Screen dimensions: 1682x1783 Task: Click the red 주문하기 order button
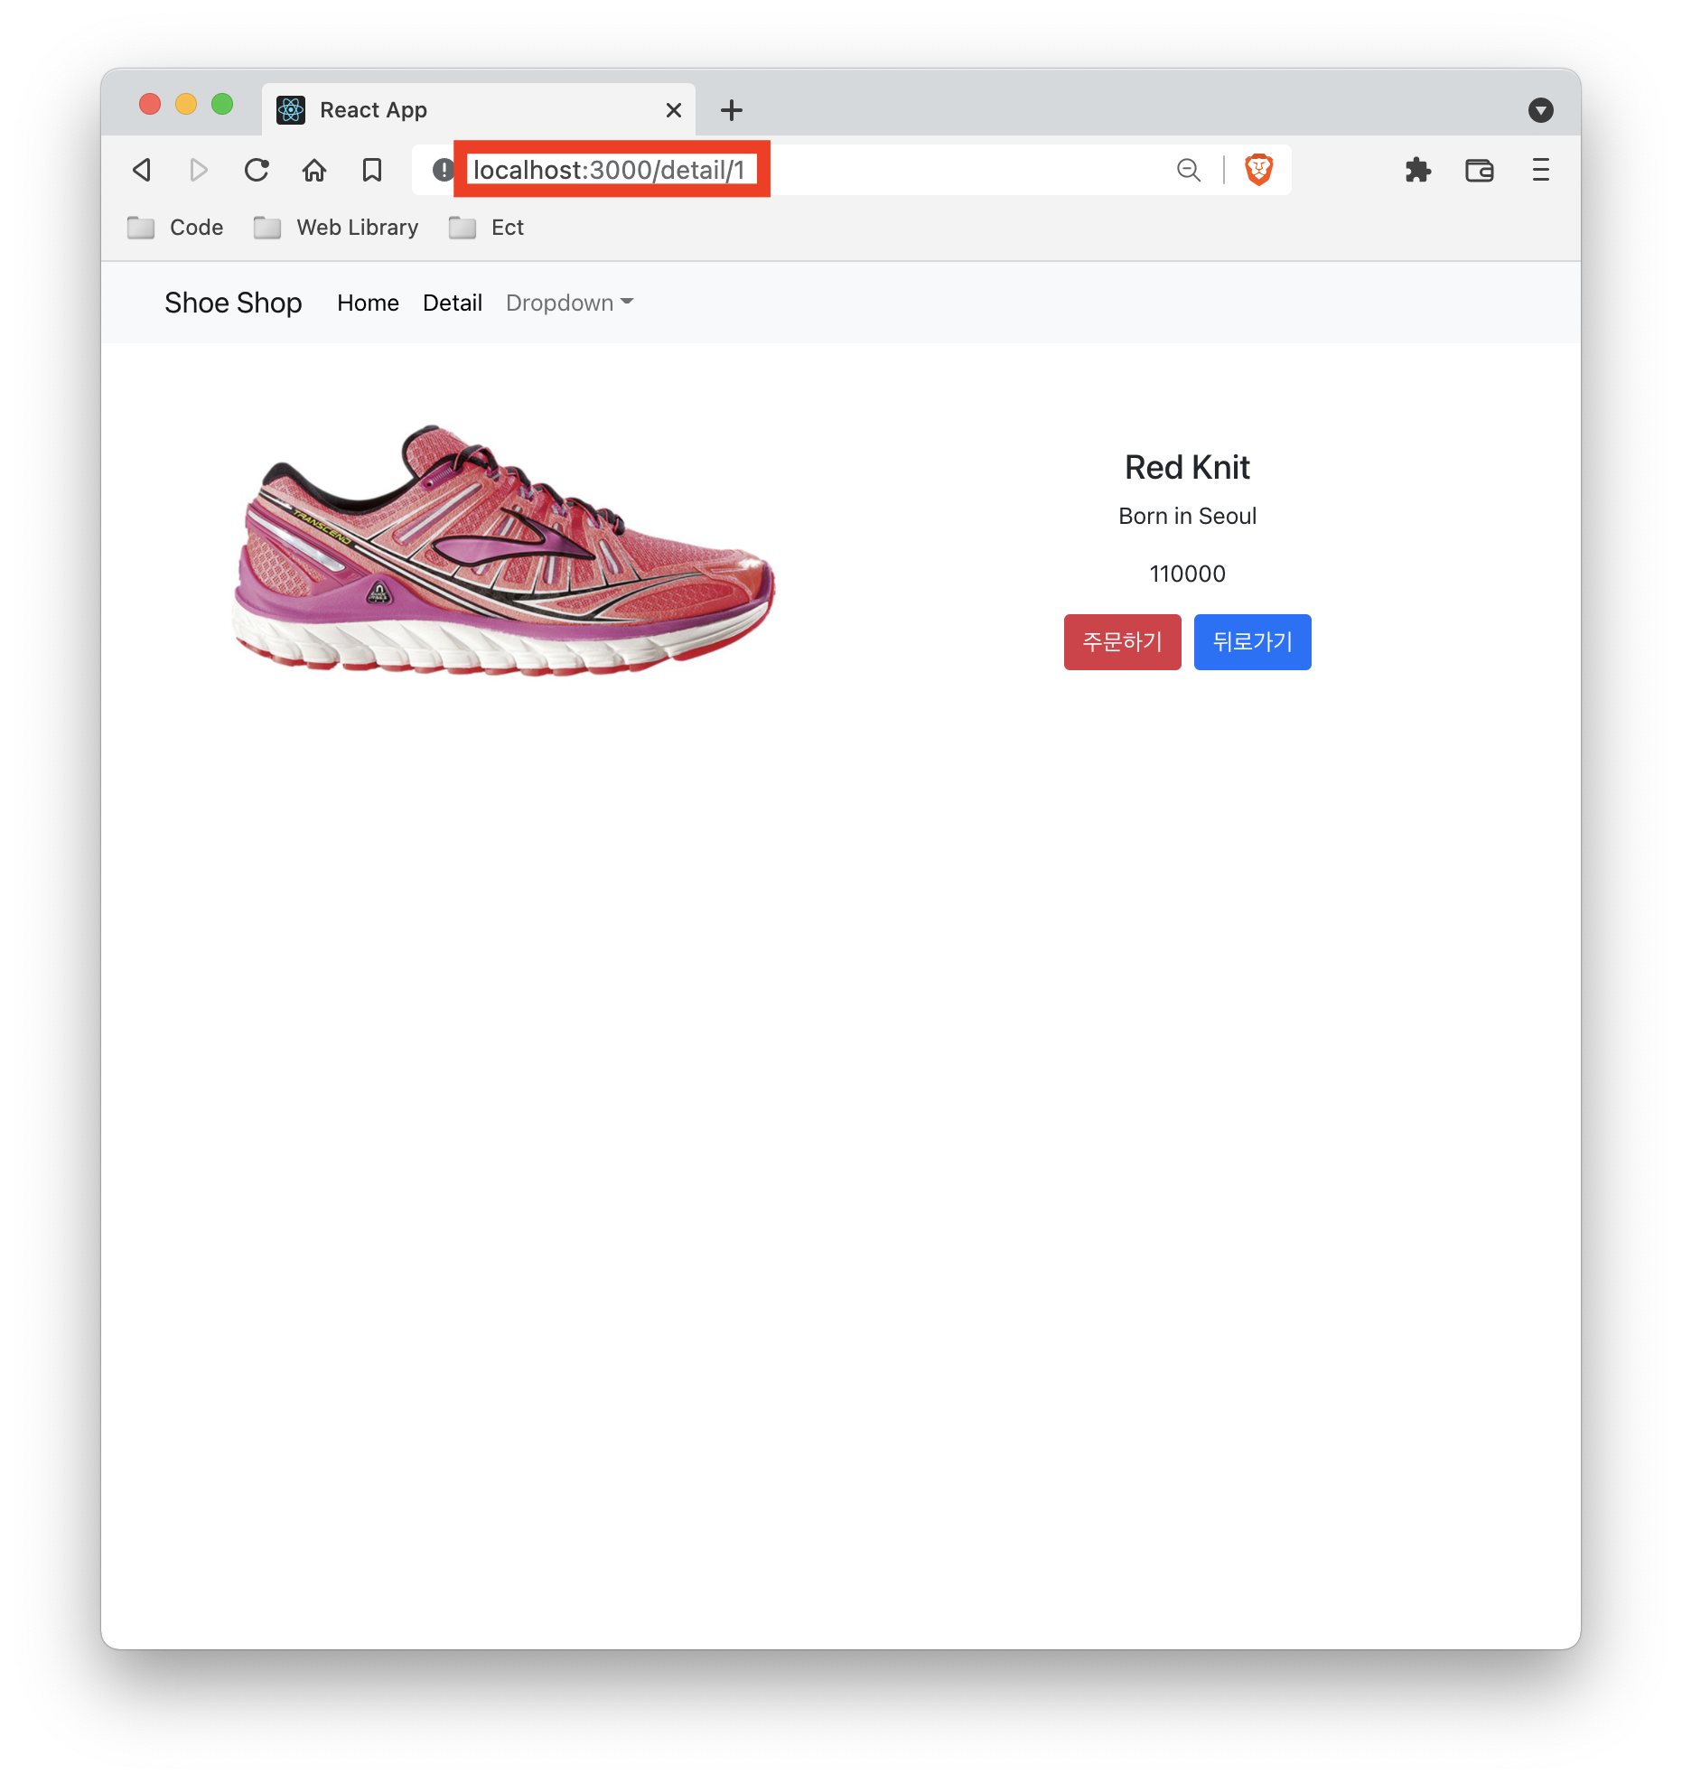point(1123,642)
